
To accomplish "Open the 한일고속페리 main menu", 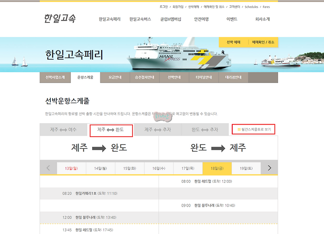I will 109,19.
